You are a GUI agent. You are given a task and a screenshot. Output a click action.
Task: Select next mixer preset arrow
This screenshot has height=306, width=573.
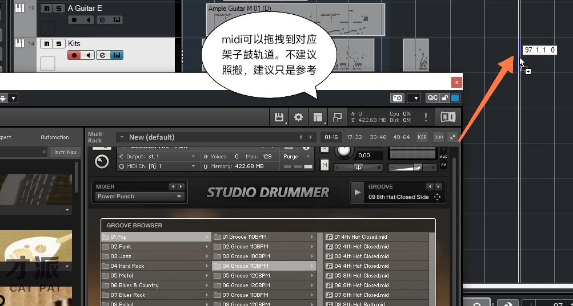pyautogui.click(x=181, y=187)
